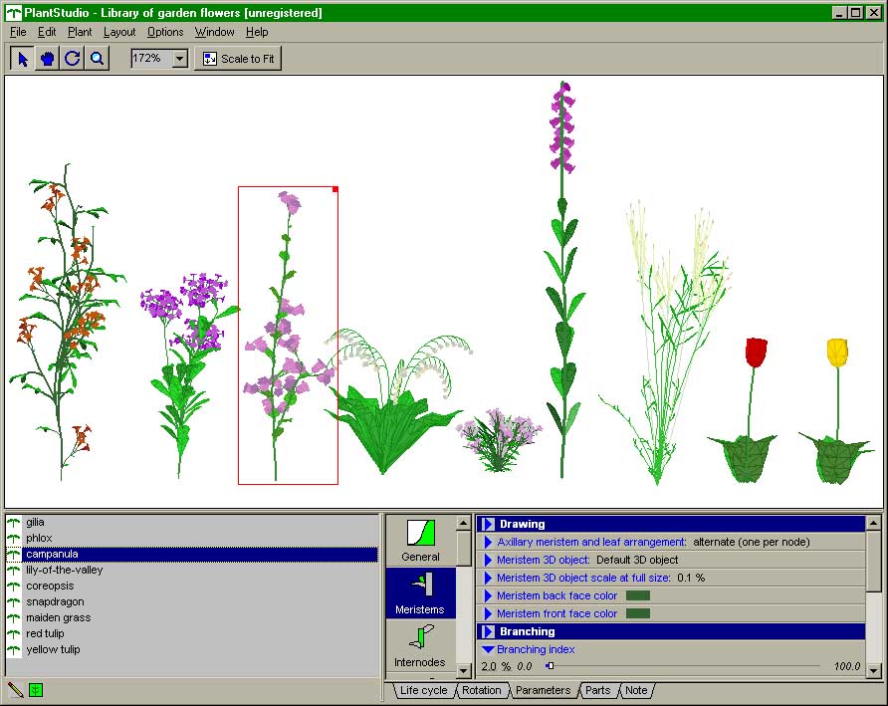888x706 pixels.
Task: Expand Meristem 3D object parameter
Action: click(488, 560)
